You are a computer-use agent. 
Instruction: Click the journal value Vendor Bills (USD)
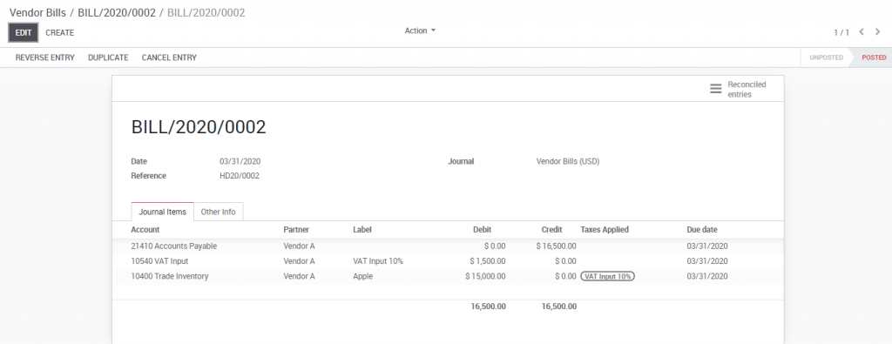point(568,161)
